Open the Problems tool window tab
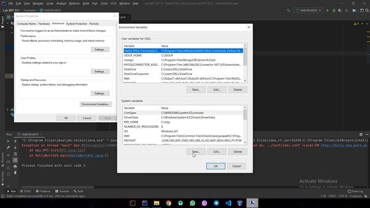 [x=43, y=191]
